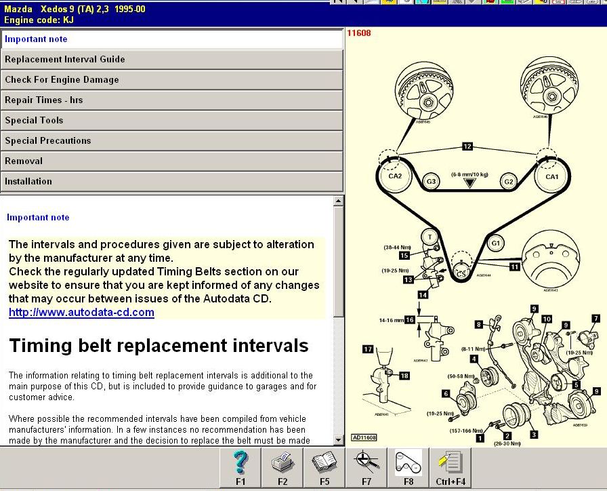Click the CS crankshaft sprocket in the diagram
Screen dimensions: 607x491
coord(461,272)
